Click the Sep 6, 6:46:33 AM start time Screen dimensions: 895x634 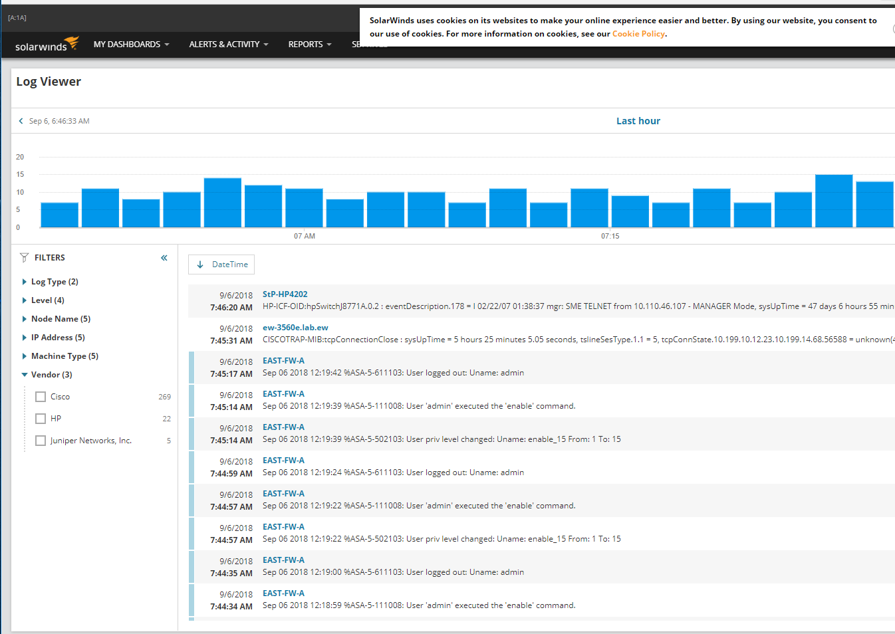59,121
